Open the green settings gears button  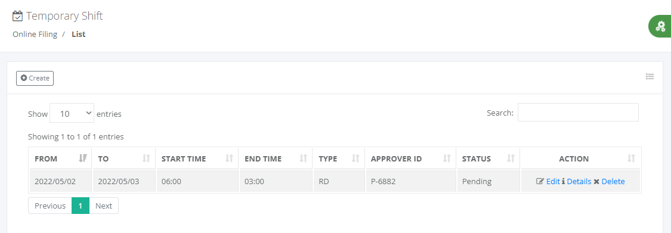coord(660,26)
